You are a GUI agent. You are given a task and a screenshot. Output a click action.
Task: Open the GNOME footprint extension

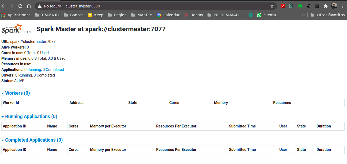point(308,6)
